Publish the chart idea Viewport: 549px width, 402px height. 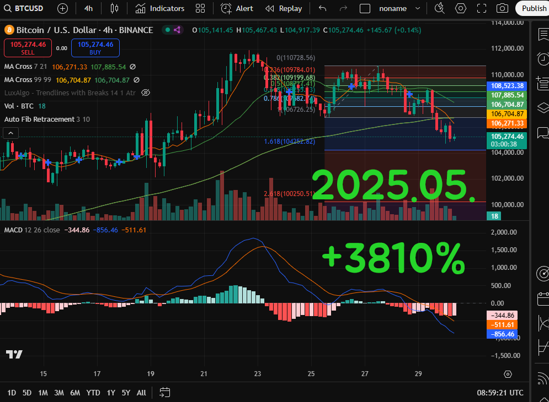[533, 8]
